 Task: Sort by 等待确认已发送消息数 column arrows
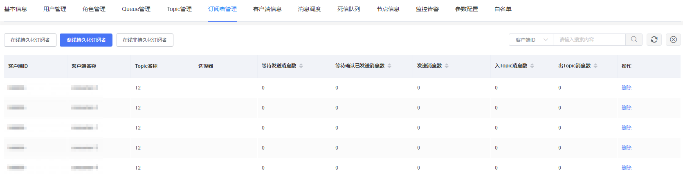389,66
